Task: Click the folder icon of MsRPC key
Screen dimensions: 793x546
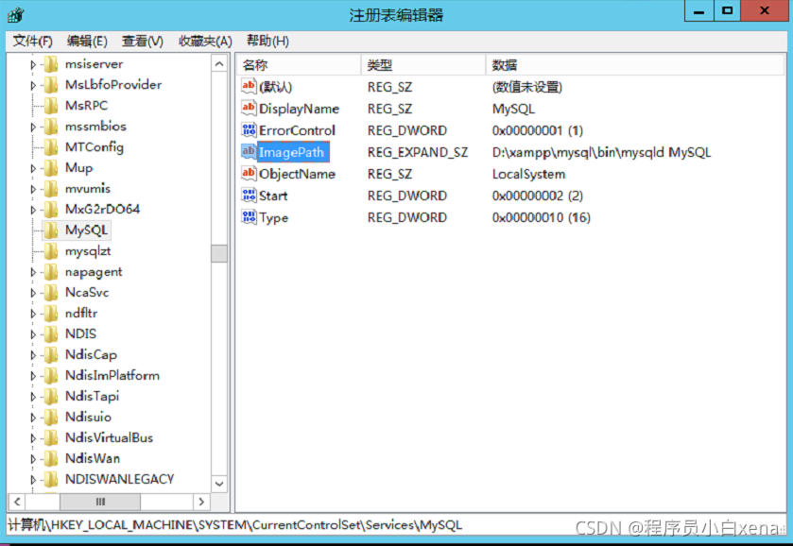Action: (x=51, y=106)
